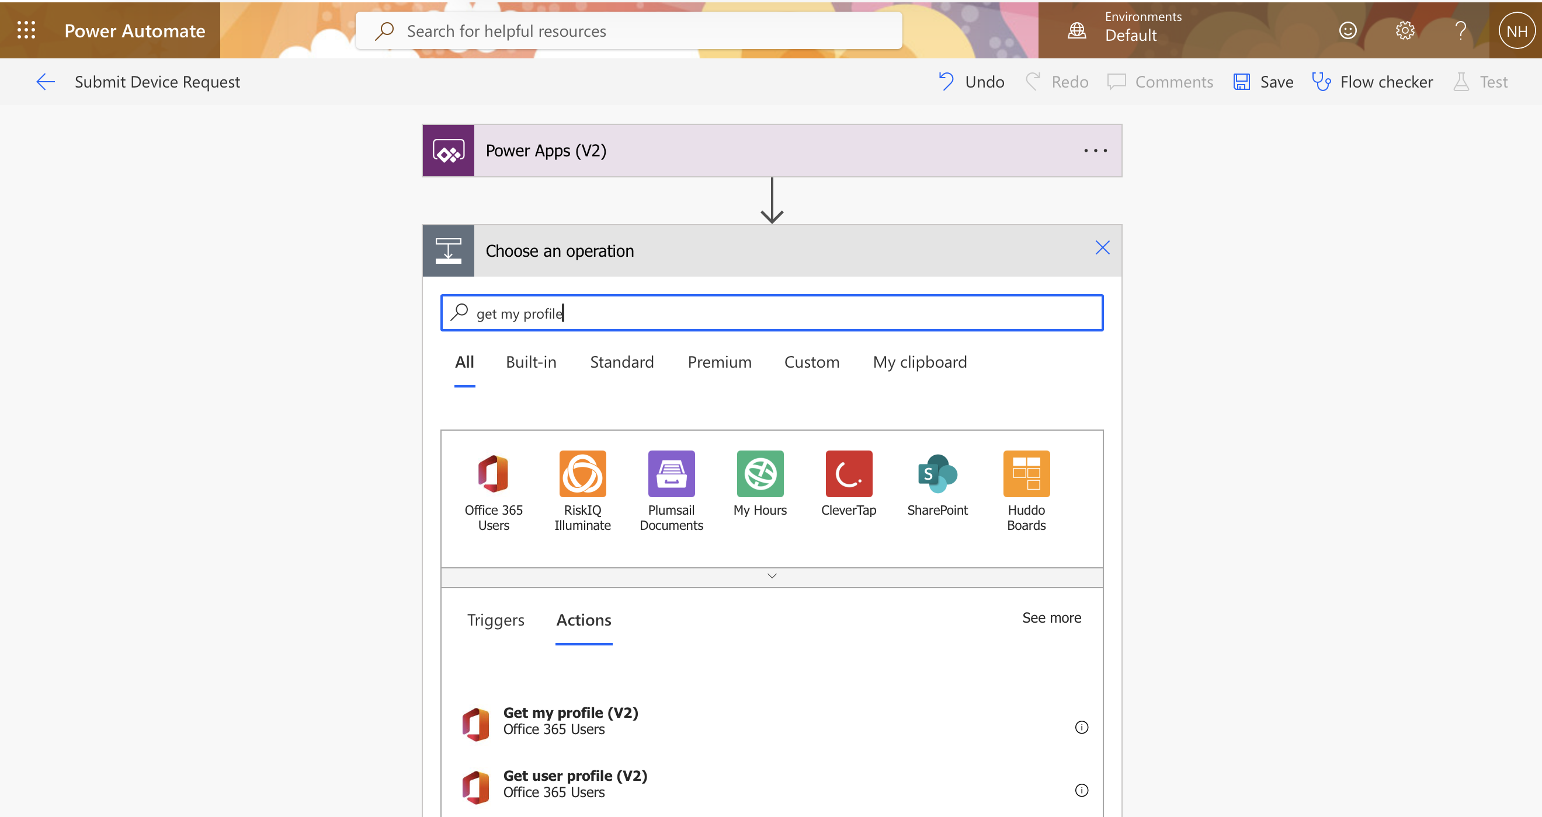Screen dimensions: 1542x817
Task: Show info for Get my profile (V2)
Action: [x=1081, y=727]
